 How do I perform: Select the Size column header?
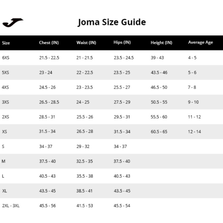click(6, 43)
